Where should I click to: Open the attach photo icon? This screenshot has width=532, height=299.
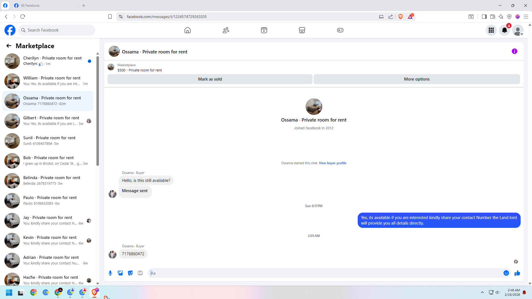(x=120, y=273)
